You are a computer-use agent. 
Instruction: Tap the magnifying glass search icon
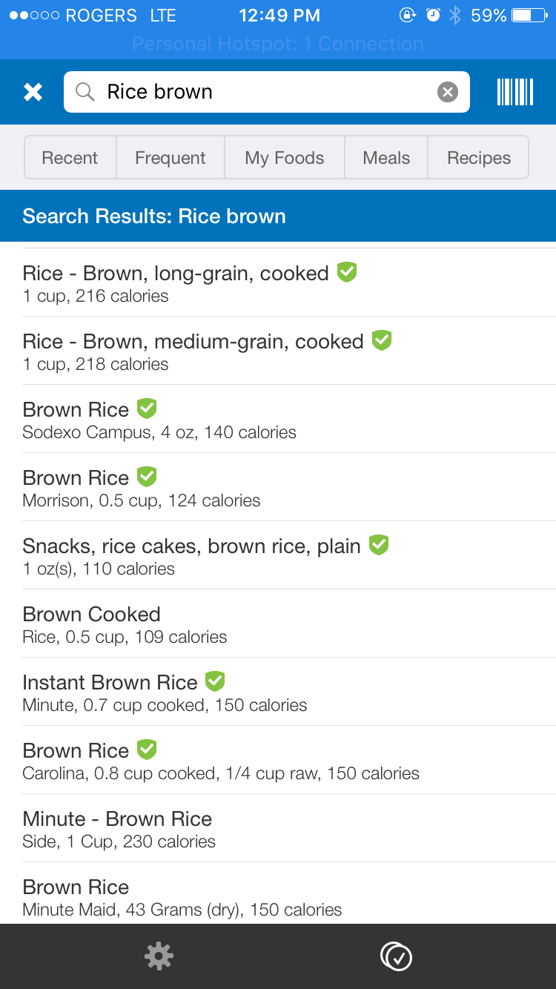click(x=85, y=92)
